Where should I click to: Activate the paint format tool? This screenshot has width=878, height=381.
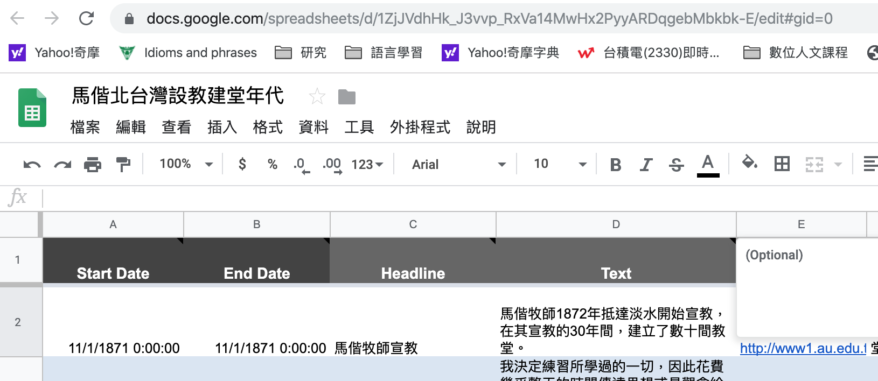(123, 164)
